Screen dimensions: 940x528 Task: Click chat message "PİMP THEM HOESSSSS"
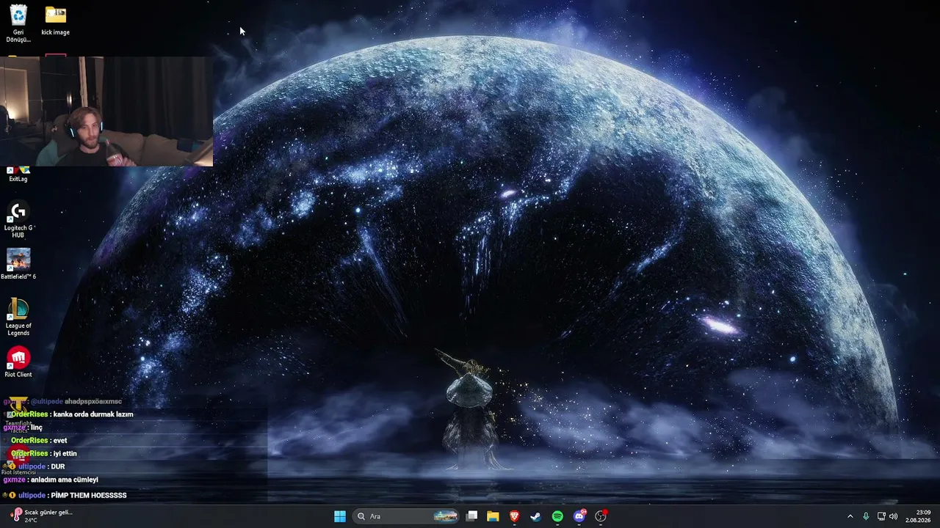click(89, 496)
